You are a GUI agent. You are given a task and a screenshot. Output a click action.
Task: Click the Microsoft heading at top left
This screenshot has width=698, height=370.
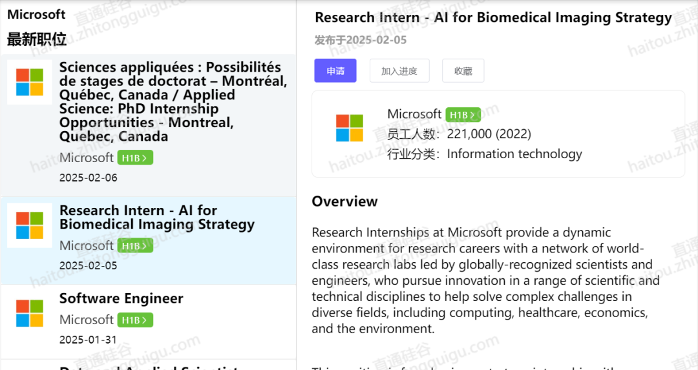[x=36, y=14]
